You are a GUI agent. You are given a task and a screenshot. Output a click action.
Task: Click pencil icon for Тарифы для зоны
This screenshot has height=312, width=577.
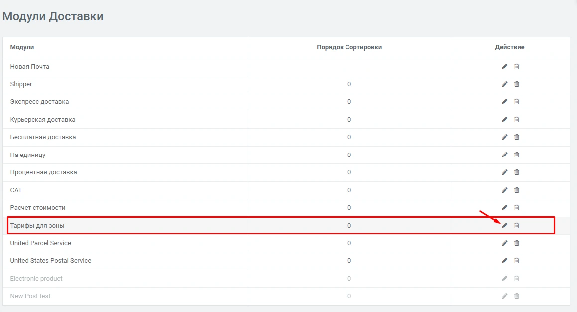[x=504, y=226]
